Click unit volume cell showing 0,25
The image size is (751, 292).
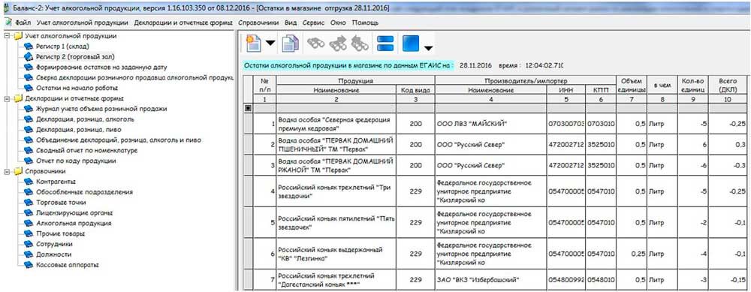coord(632,254)
